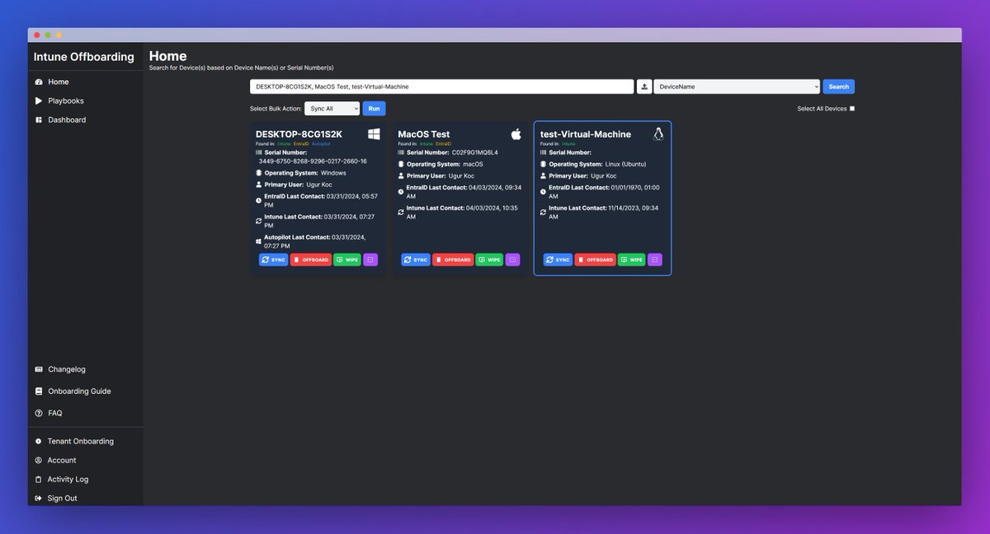Open the FAQ page
990x534 pixels.
(x=54, y=413)
